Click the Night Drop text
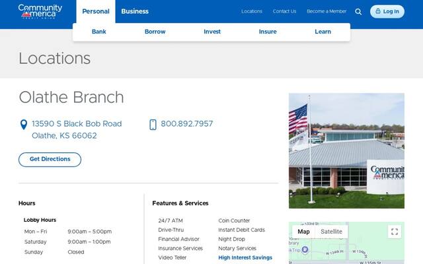Screen dimensions: 423x264 [x=232, y=239]
